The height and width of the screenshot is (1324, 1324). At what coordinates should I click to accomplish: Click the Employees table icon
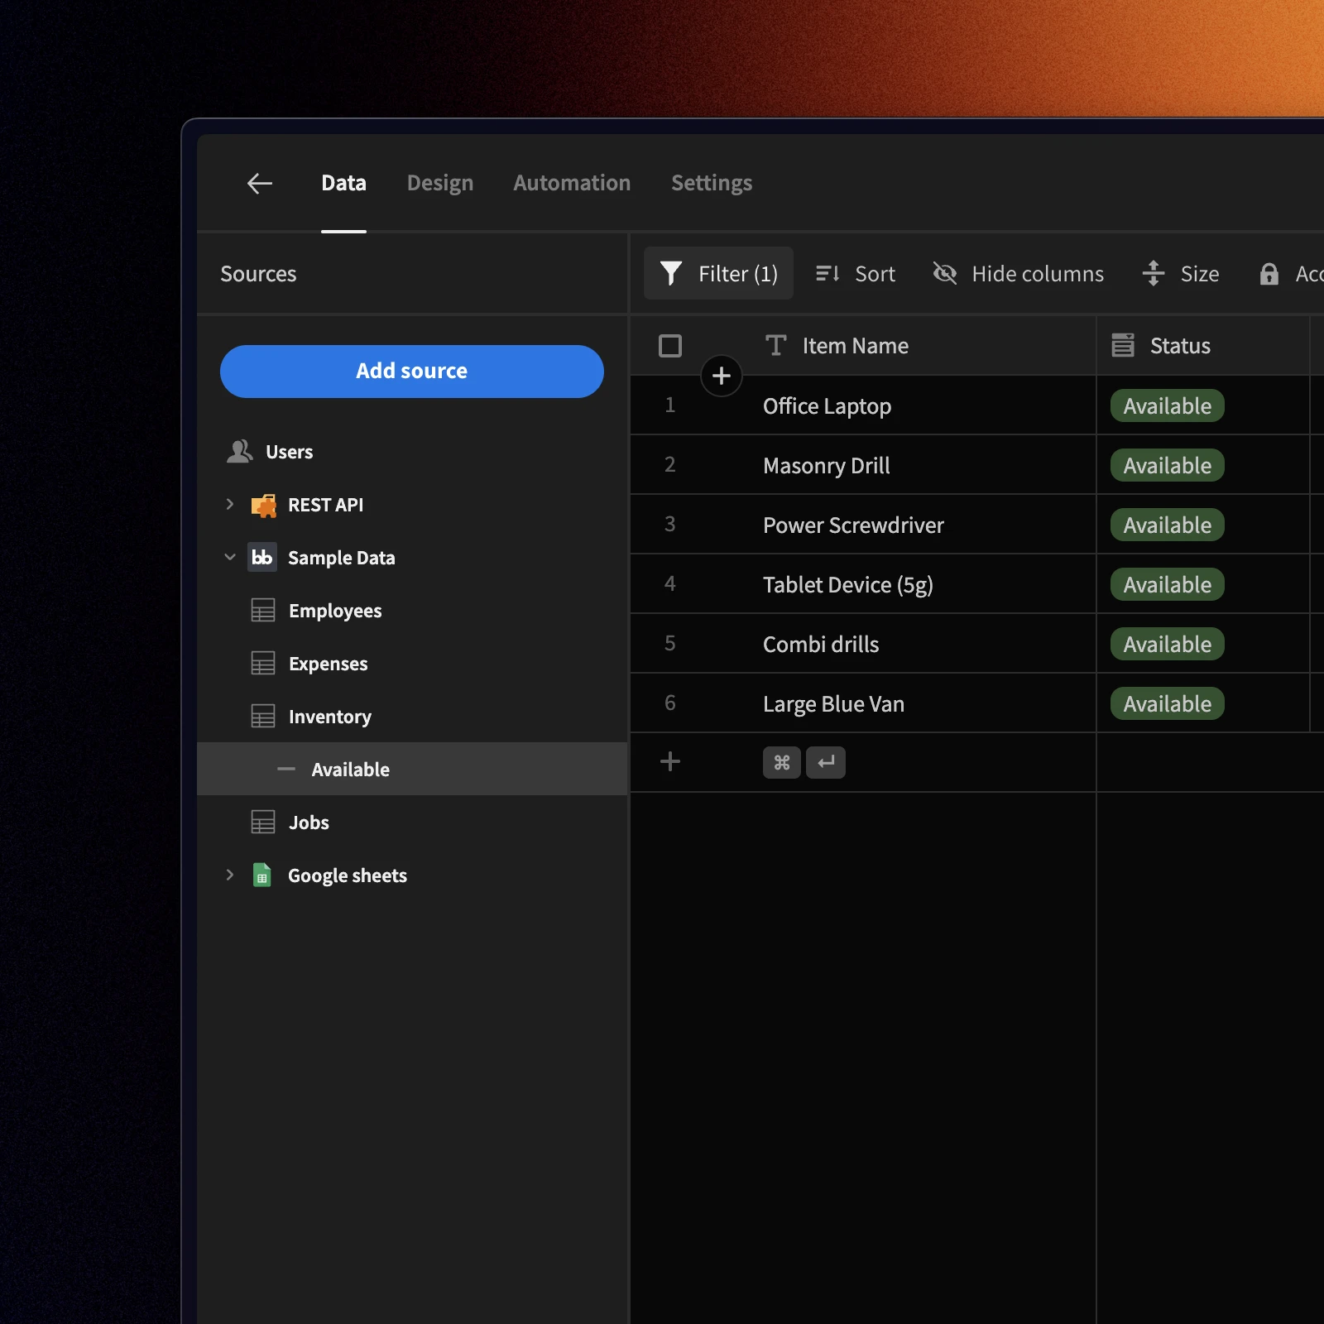tap(263, 611)
